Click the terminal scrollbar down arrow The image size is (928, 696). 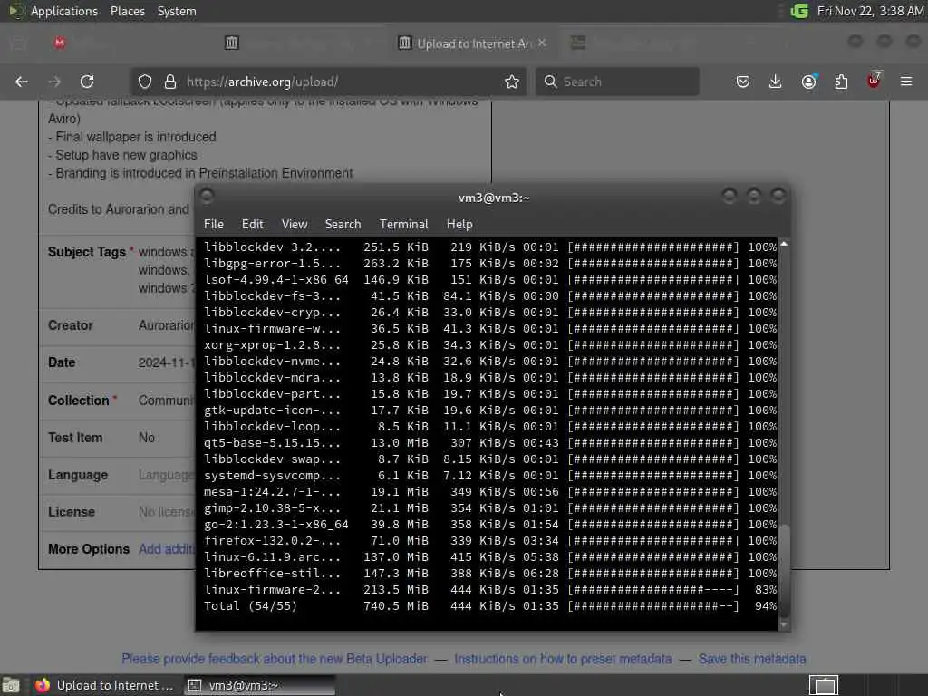[784, 624]
